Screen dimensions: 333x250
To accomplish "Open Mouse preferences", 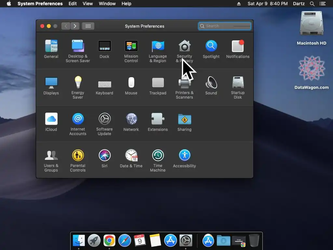I will [131, 86].
